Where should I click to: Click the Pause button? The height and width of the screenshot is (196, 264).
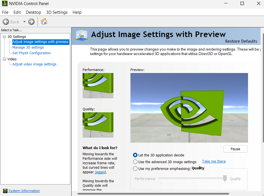[235, 149]
